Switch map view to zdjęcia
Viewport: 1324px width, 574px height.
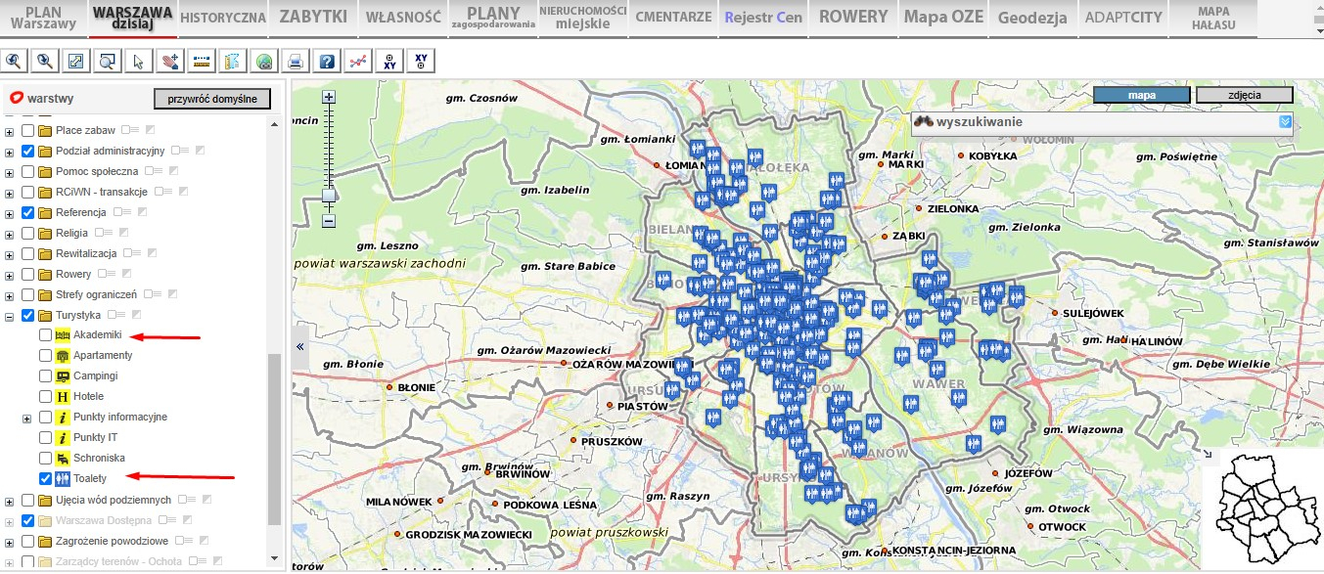coord(1244,95)
